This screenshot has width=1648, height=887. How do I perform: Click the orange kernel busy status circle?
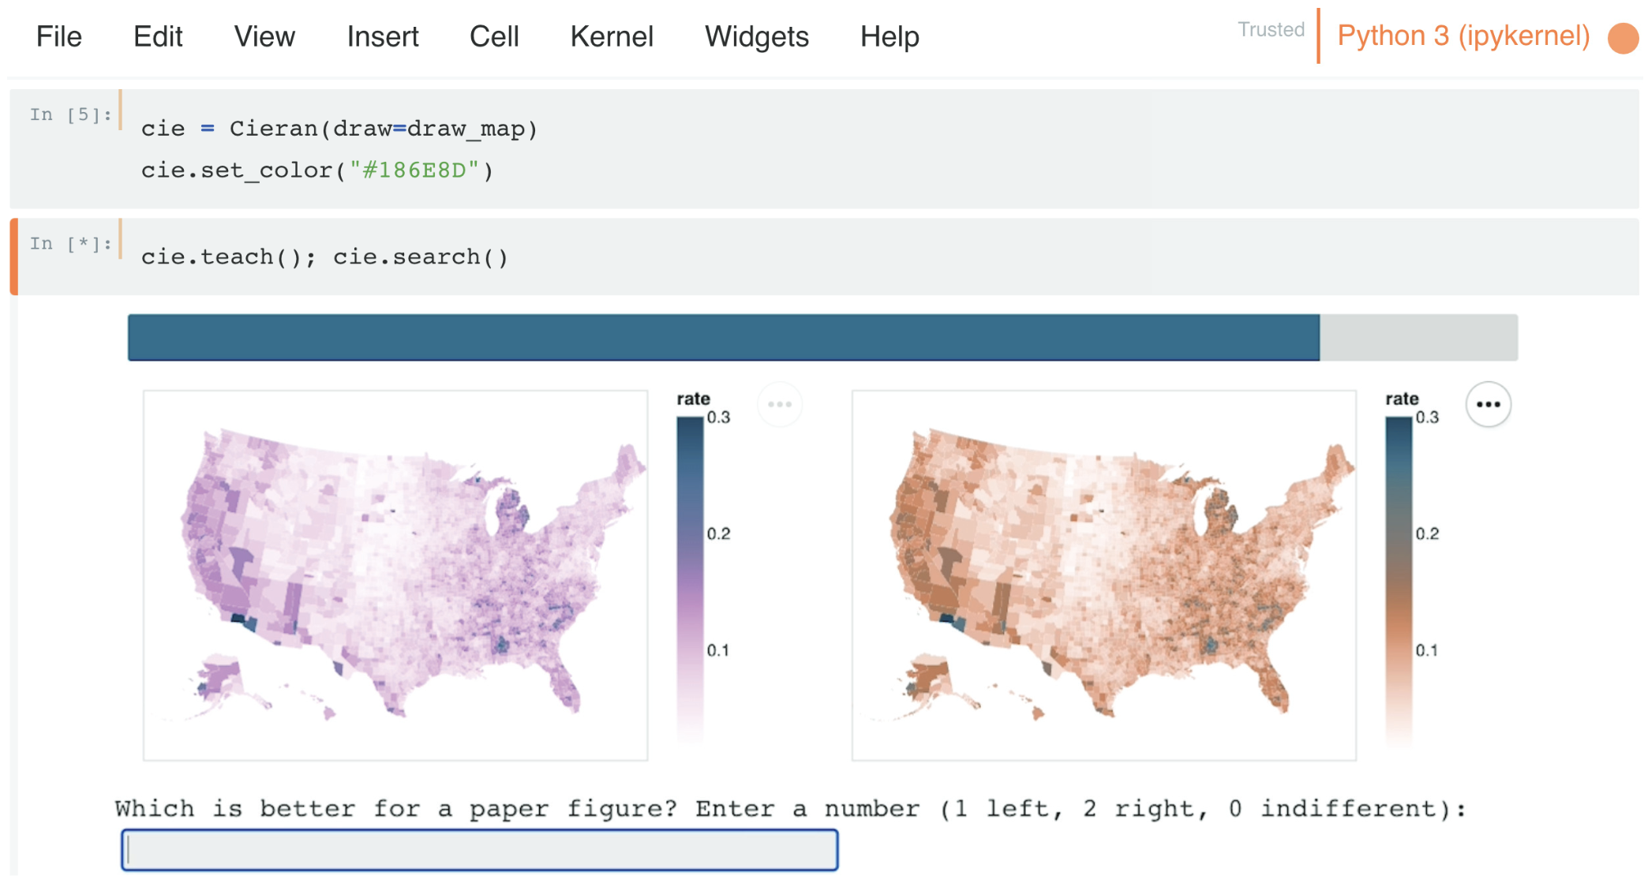(x=1623, y=38)
